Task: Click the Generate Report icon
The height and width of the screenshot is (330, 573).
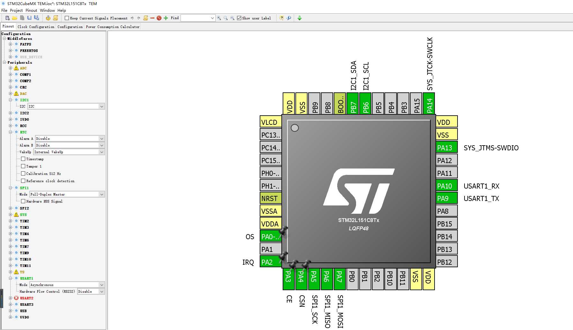Action: [x=56, y=18]
